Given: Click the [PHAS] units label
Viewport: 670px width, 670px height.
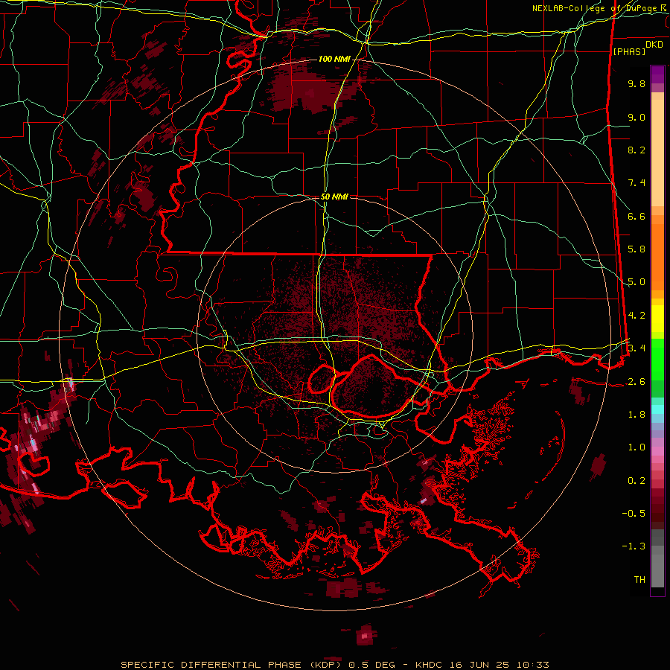Looking at the screenshot, I should [629, 51].
